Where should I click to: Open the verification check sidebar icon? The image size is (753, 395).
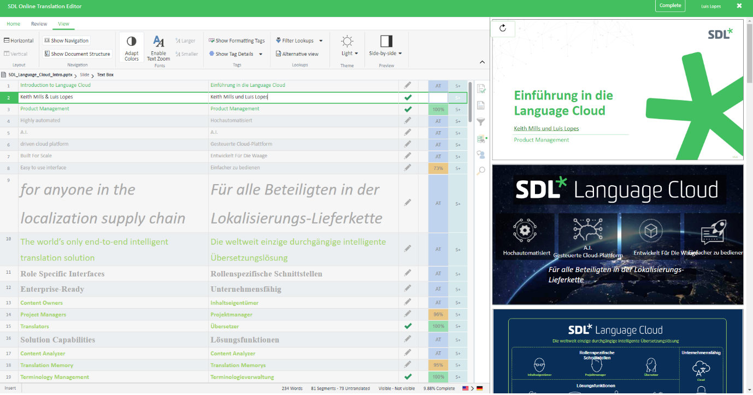(481, 89)
